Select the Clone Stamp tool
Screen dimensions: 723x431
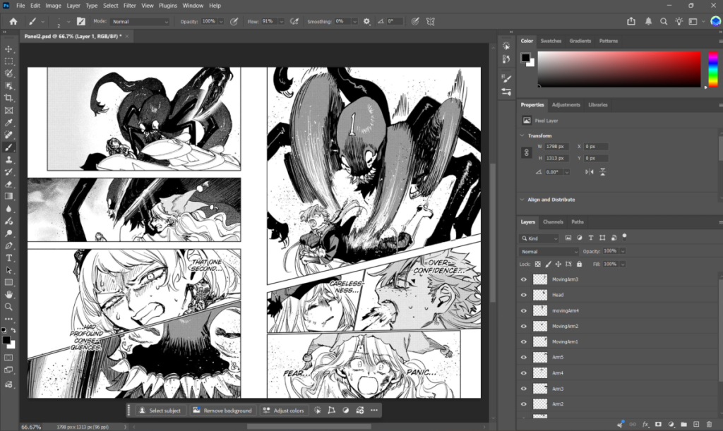[x=8, y=160]
